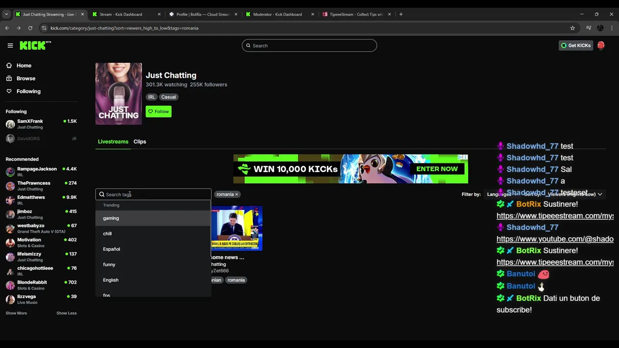
Task: Click the green Follow button
Action: point(159,112)
